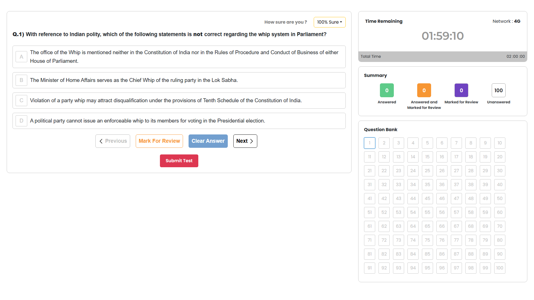This screenshot has width=534, height=300.
Task: Click green Answered count badge
Action: (387, 90)
